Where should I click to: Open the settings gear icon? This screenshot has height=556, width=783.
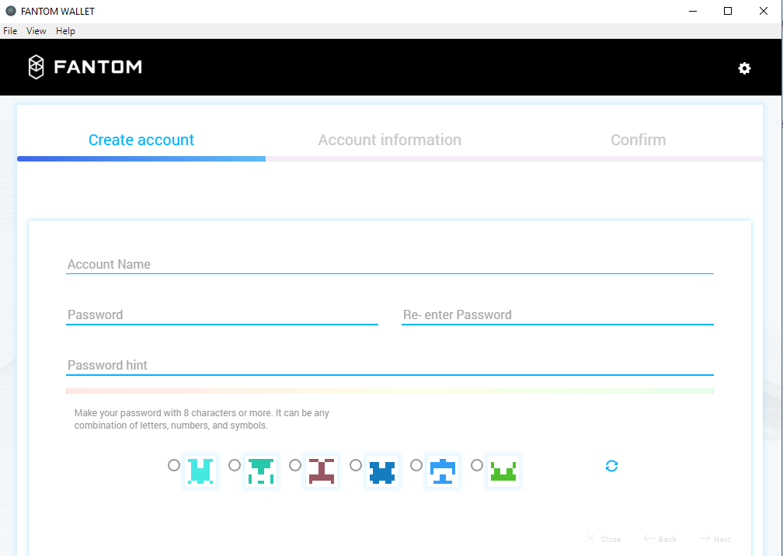pos(744,68)
